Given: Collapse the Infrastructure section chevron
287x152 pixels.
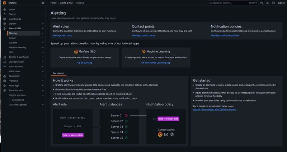Looking at the screenshot, I should (x=43, y=67).
